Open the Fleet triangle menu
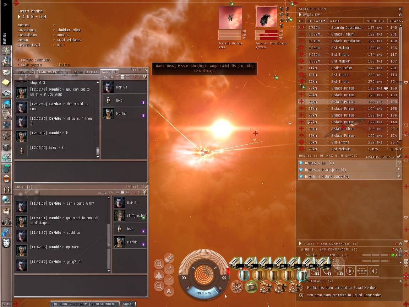Screen dimensions: 409x307 [300, 243]
